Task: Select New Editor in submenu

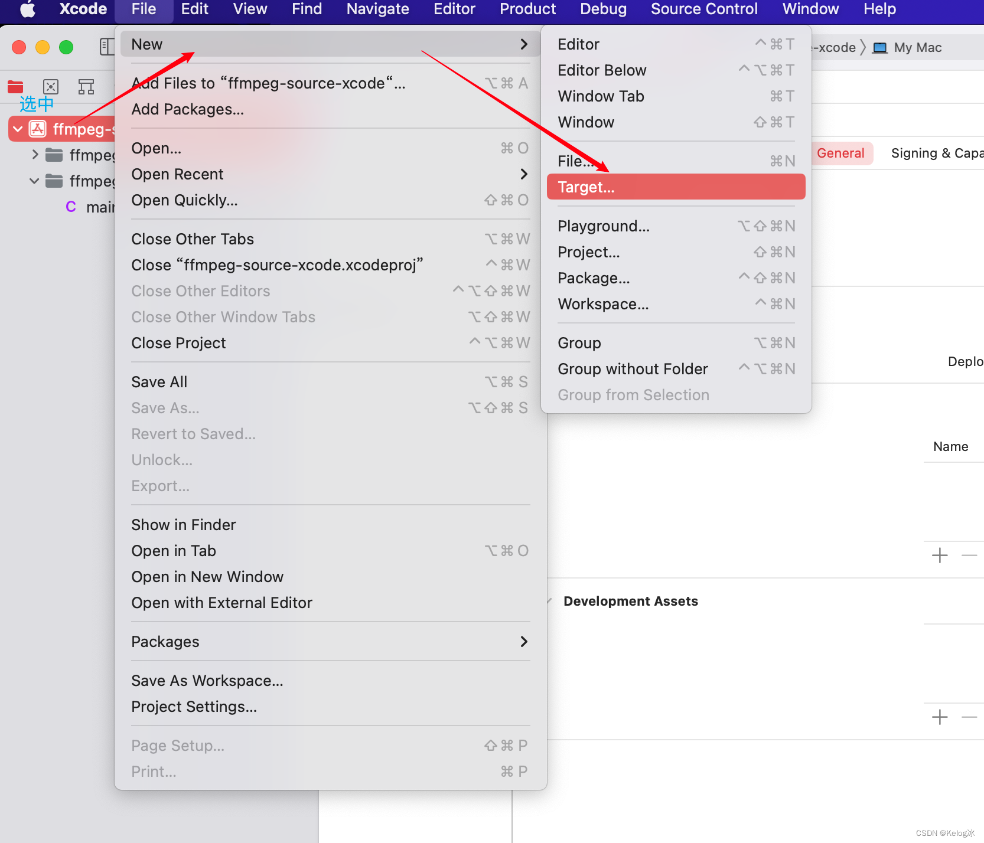Action: [676, 44]
